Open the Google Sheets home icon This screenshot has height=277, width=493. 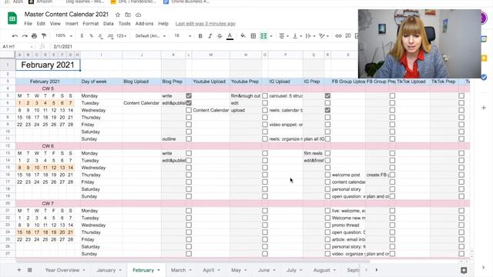click(12, 18)
